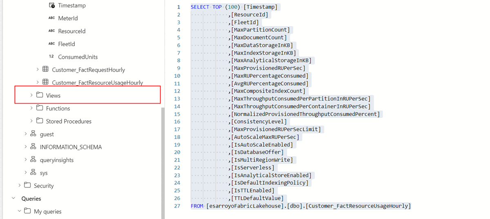Click the INFORMATION_SCHEMA schema icon
The height and width of the screenshot is (219, 490).
point(33,147)
